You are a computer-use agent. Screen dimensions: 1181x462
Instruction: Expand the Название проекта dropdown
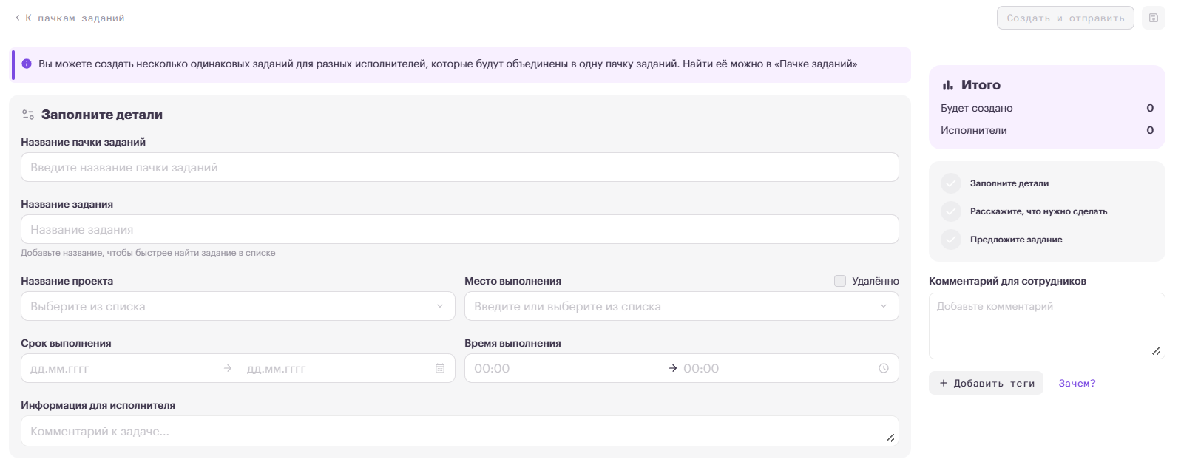[x=238, y=306]
